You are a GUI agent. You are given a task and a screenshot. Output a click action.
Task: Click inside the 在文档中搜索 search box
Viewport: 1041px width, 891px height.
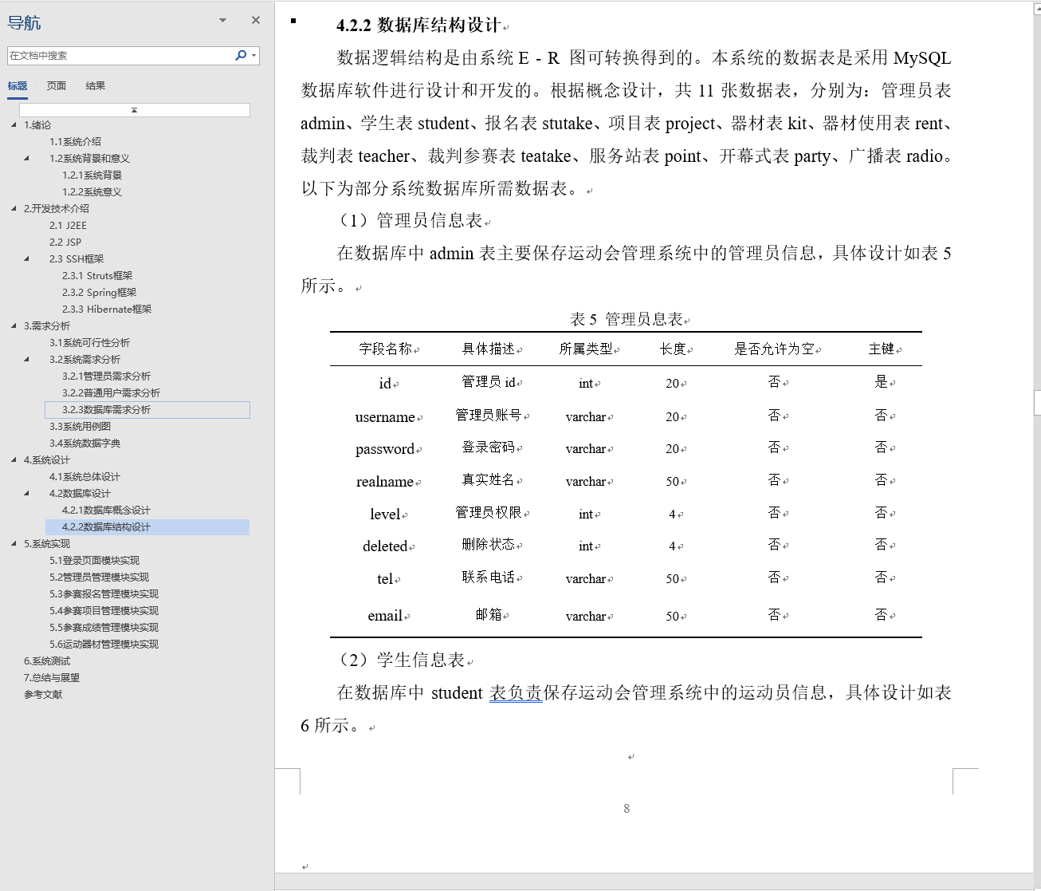click(x=120, y=56)
